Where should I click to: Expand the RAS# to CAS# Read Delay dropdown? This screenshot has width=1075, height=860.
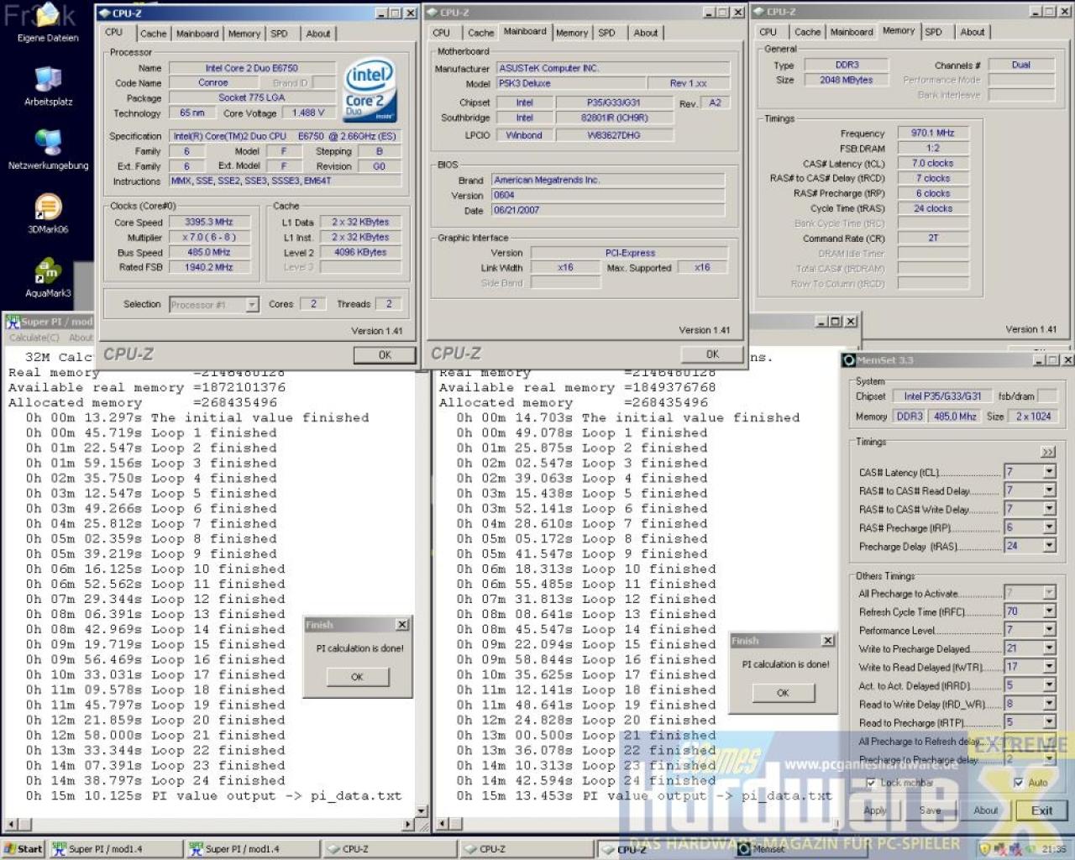point(1049,490)
